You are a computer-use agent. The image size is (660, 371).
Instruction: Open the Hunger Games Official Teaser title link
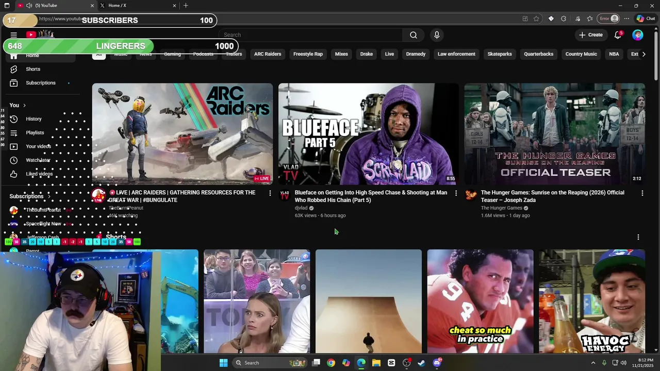552,196
